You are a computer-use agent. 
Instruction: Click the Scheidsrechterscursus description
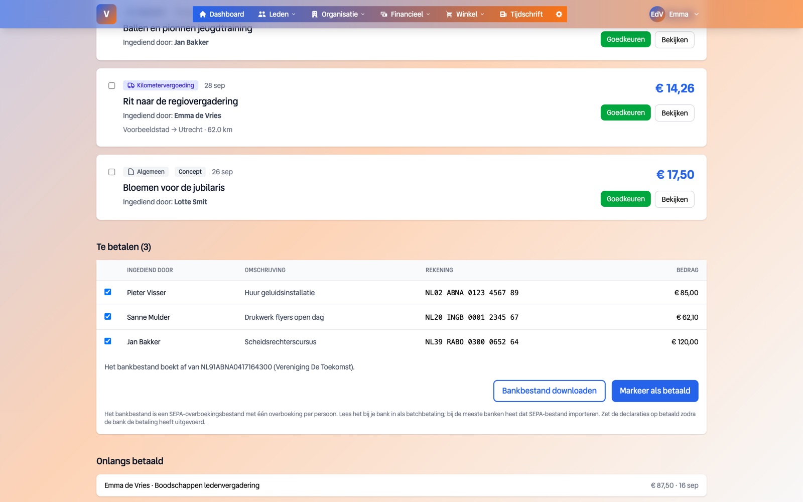(x=281, y=342)
